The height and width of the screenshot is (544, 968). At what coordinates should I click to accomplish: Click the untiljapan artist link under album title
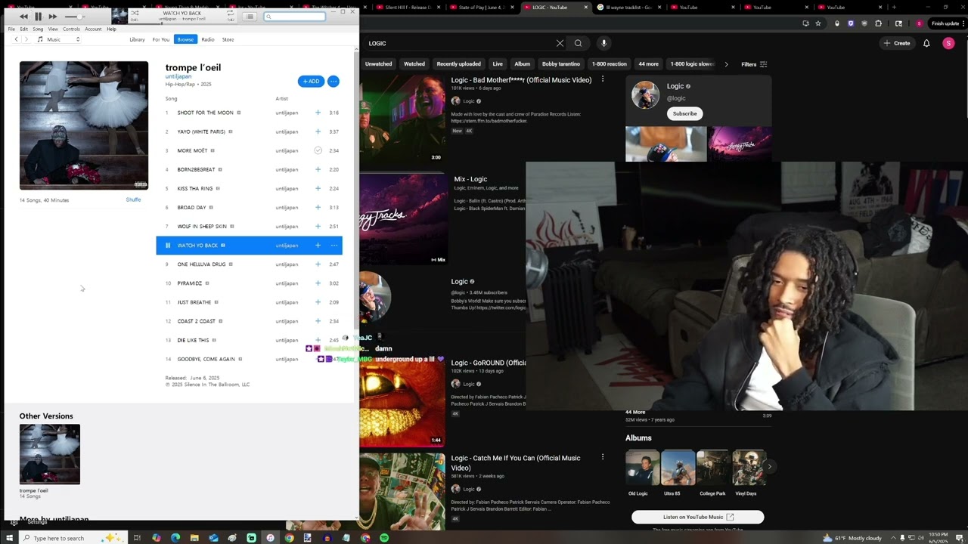point(178,76)
